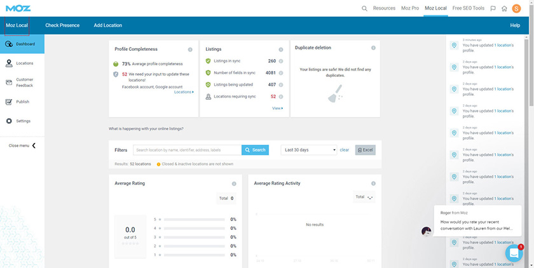Open '1 location' link in 3 minutes ago entry

[x=503, y=45]
